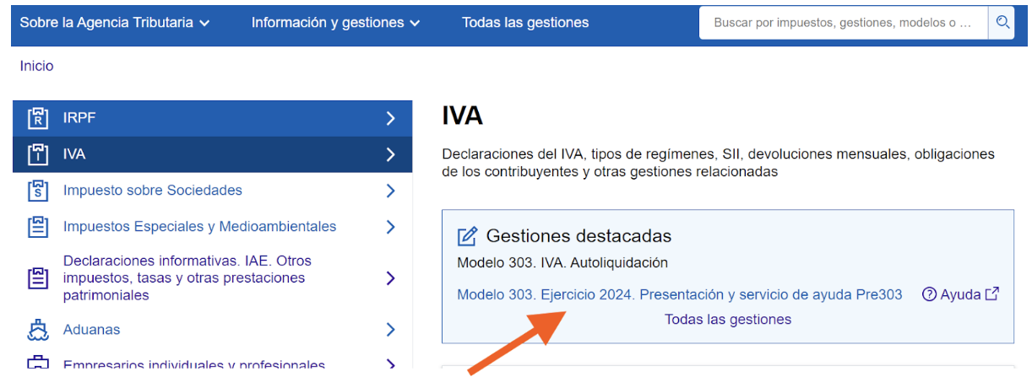Click the Declaraciones informativas clipboard icon
The image size is (1032, 388).
point(38,278)
